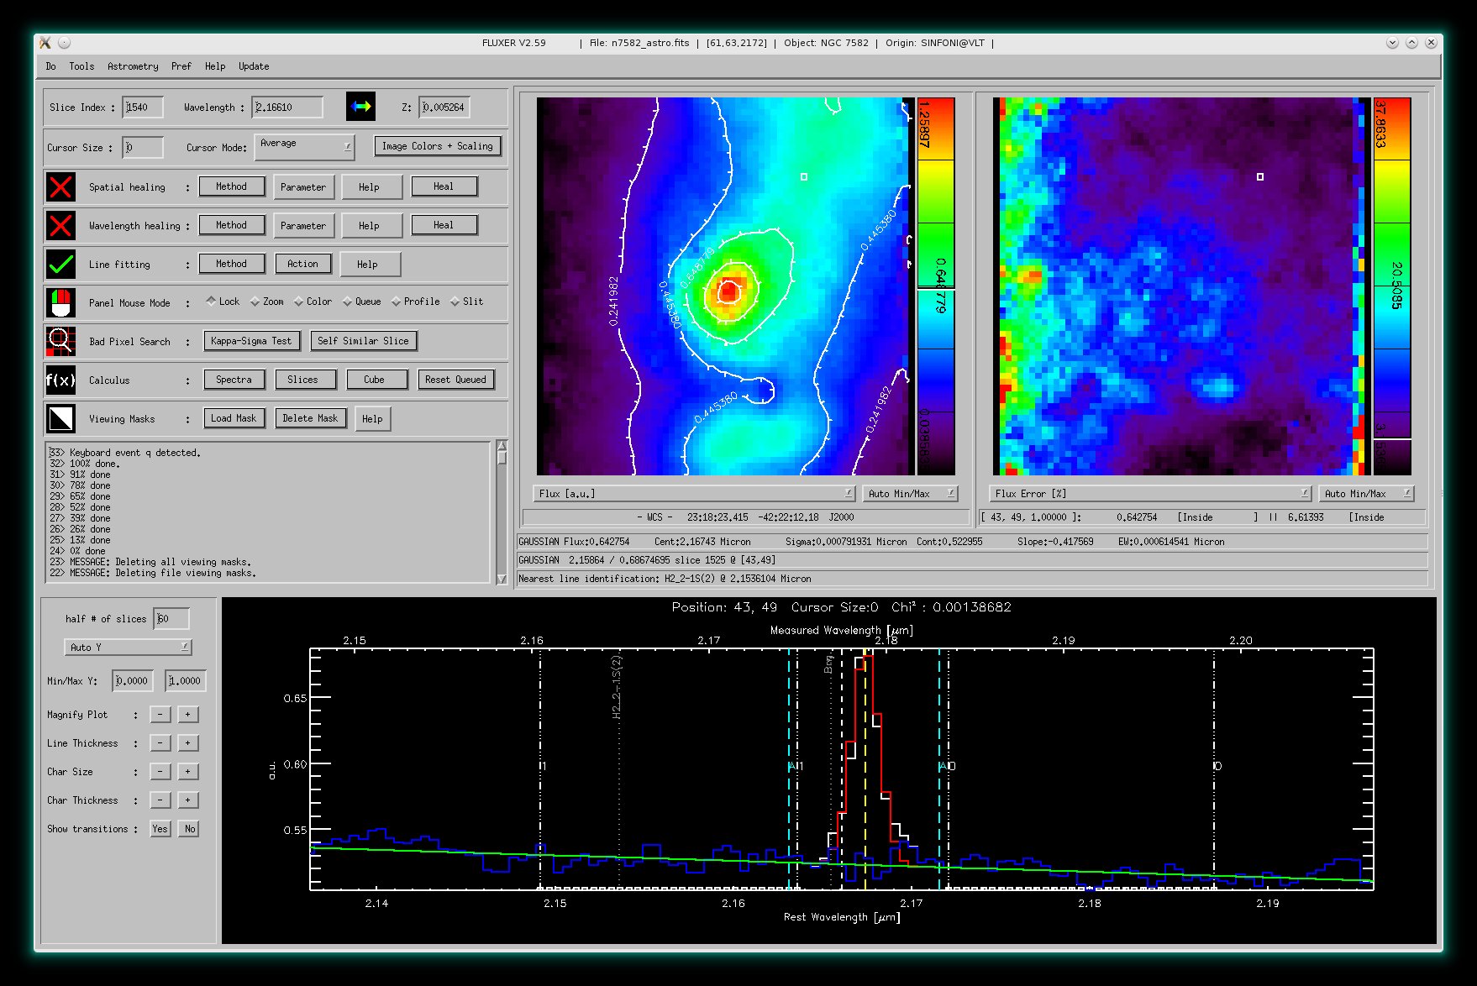Viewport: 1477px width, 986px height.
Task: Open the Pref menu
Action: [181, 66]
